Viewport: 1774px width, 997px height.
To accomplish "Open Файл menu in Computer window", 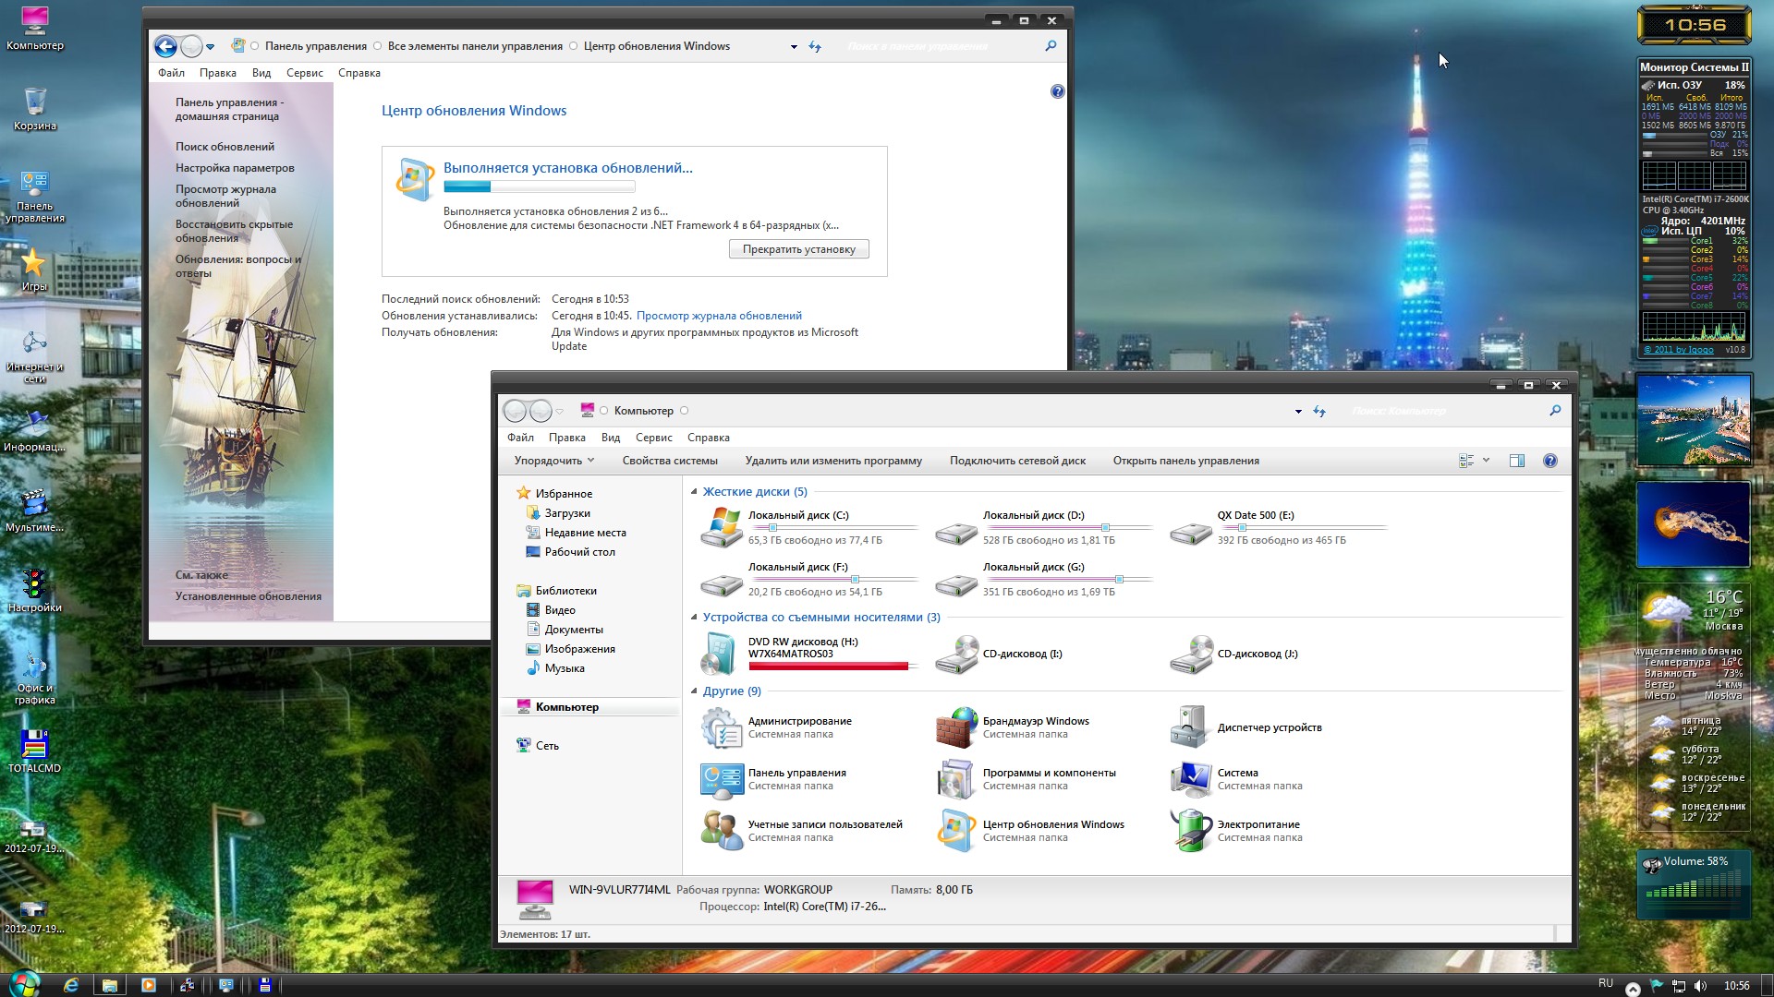I will tap(520, 438).
